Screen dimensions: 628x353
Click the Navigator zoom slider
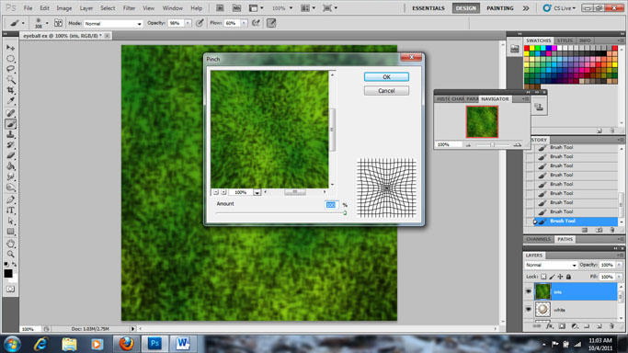click(x=493, y=145)
